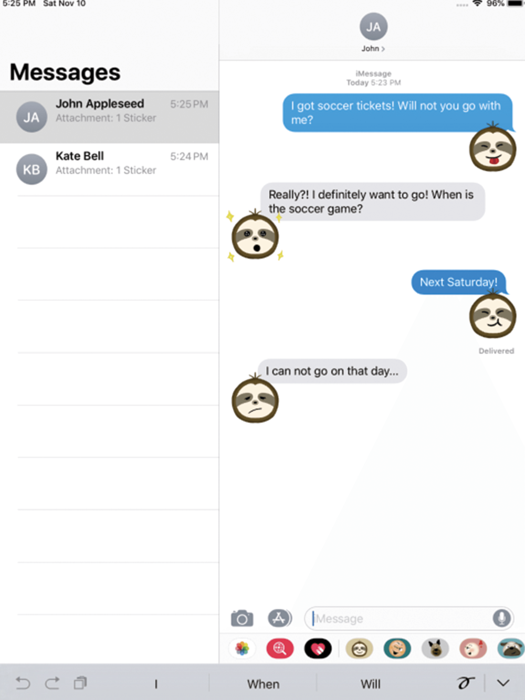Tap the Message text input field

tap(402, 619)
